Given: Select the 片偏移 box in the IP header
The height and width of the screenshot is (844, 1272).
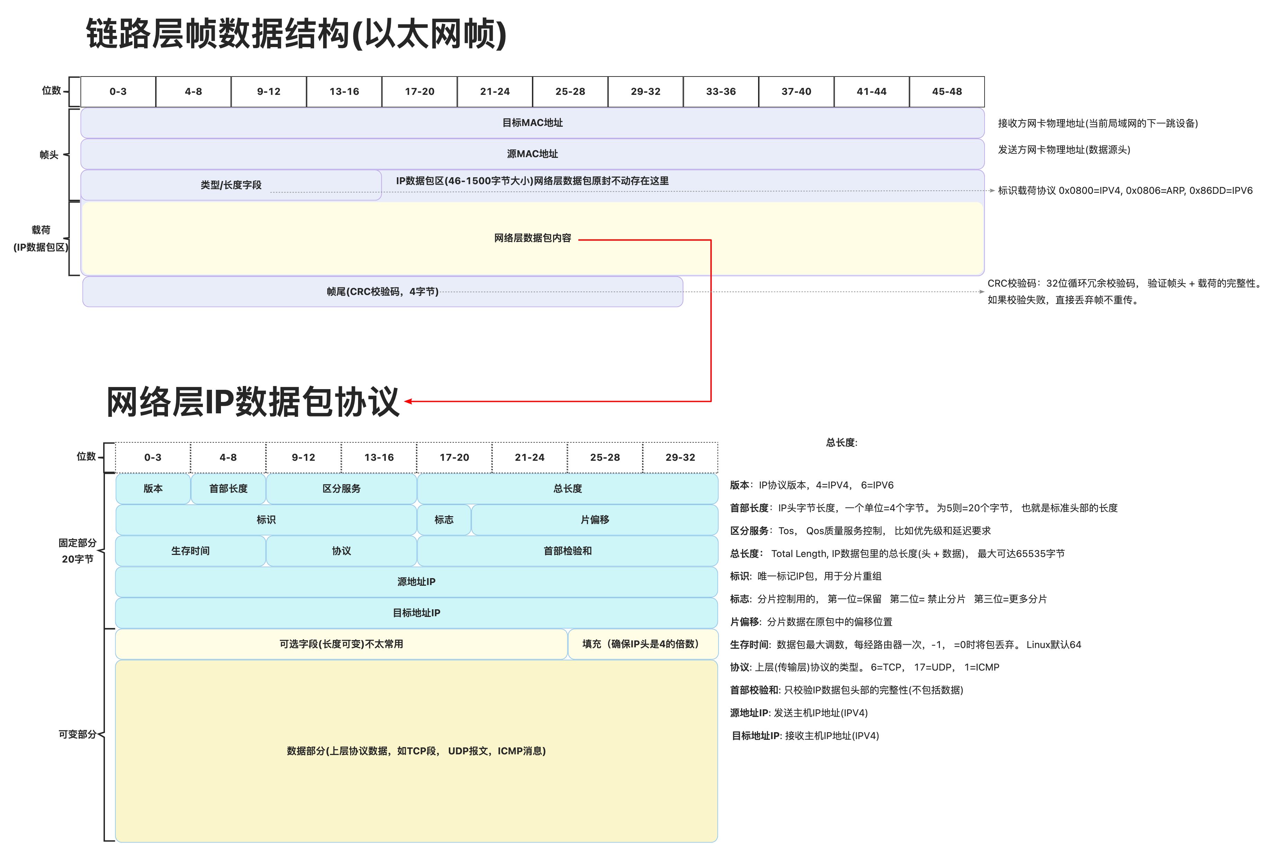Looking at the screenshot, I should pyautogui.click(x=595, y=520).
